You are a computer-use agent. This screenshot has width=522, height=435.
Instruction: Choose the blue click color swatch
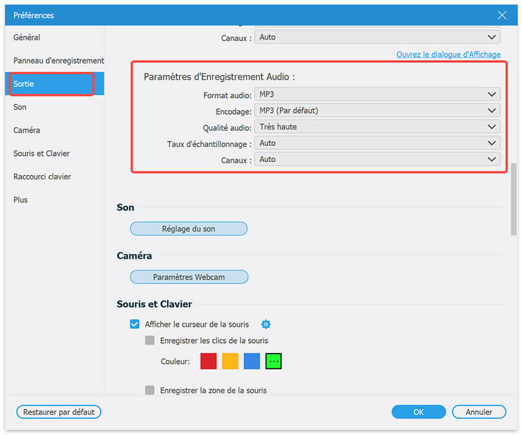pos(252,361)
